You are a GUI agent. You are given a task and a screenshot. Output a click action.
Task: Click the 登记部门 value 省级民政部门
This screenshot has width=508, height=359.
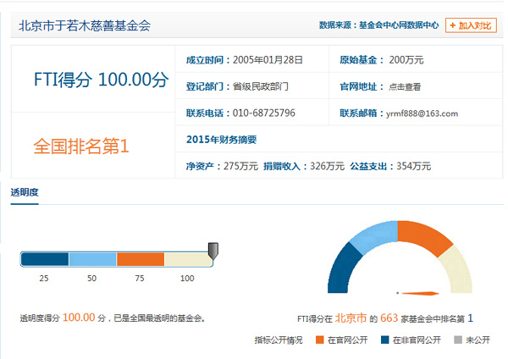tap(261, 87)
